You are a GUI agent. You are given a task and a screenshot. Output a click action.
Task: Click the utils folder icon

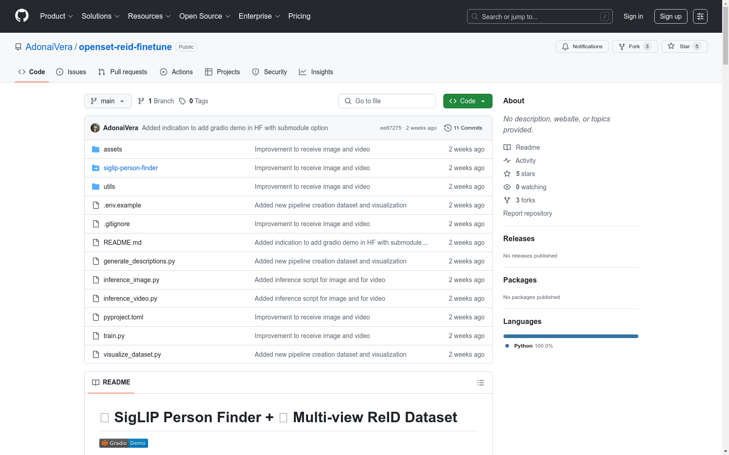coord(96,187)
